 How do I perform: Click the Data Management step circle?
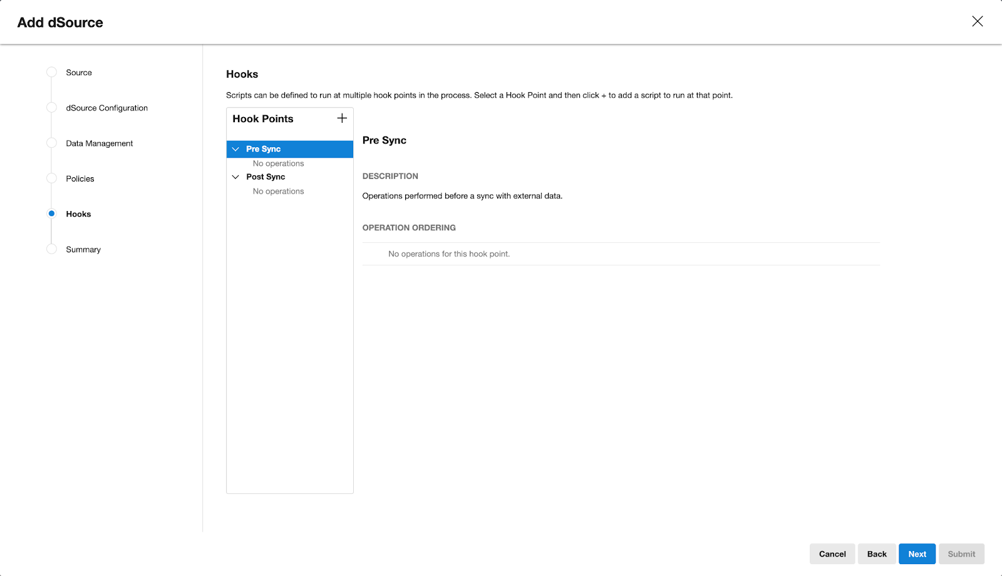click(52, 143)
